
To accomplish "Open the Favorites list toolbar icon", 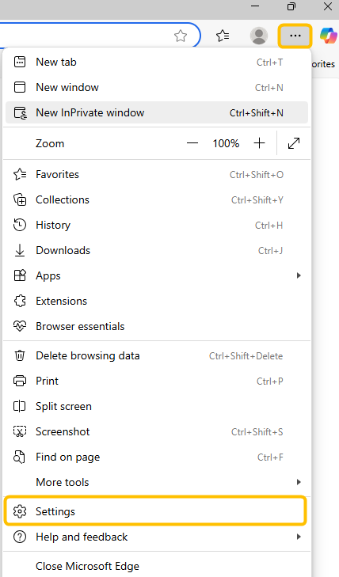I will (223, 36).
